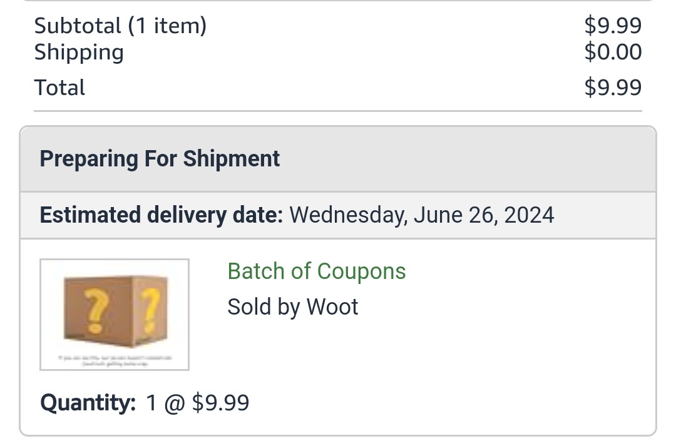Click the Subtotal label
676x446 pixels.
[x=78, y=26]
